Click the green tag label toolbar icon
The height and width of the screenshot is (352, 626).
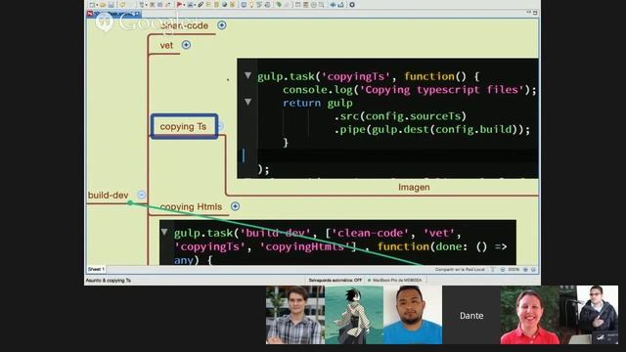(279, 5)
